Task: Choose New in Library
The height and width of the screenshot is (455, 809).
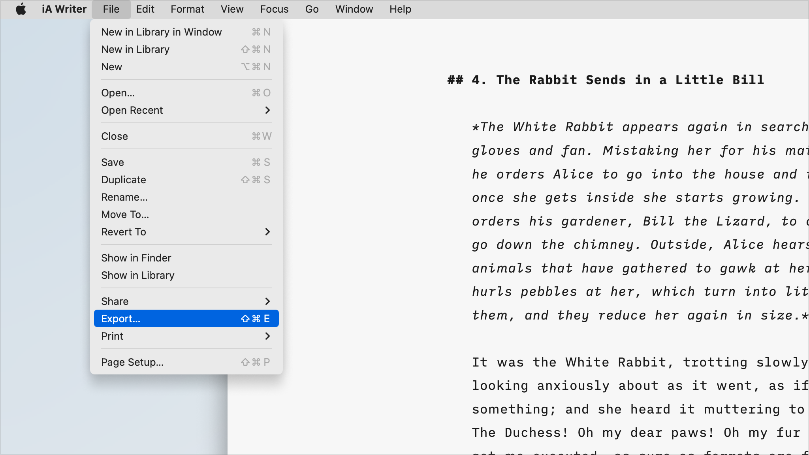Action: (186, 49)
